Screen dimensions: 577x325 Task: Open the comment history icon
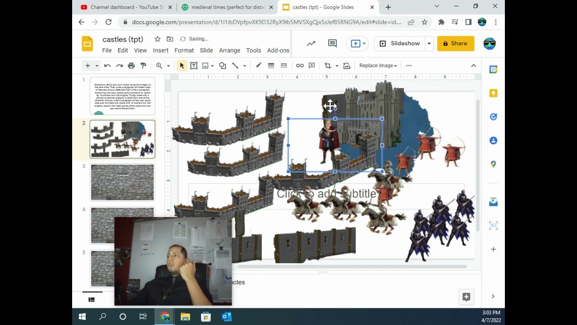(332, 43)
